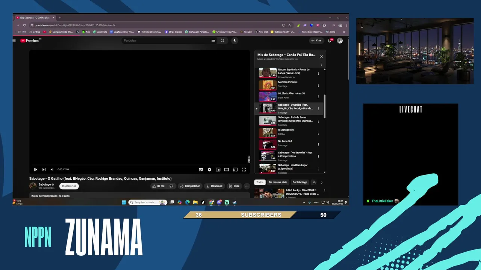Open Stake Stats bookmark
This screenshot has width=481, height=270.
[100, 32]
